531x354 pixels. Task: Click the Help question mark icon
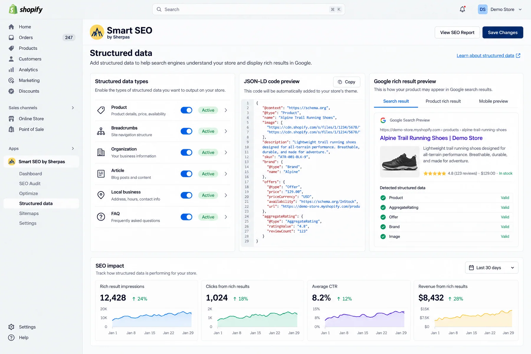click(x=11, y=337)
